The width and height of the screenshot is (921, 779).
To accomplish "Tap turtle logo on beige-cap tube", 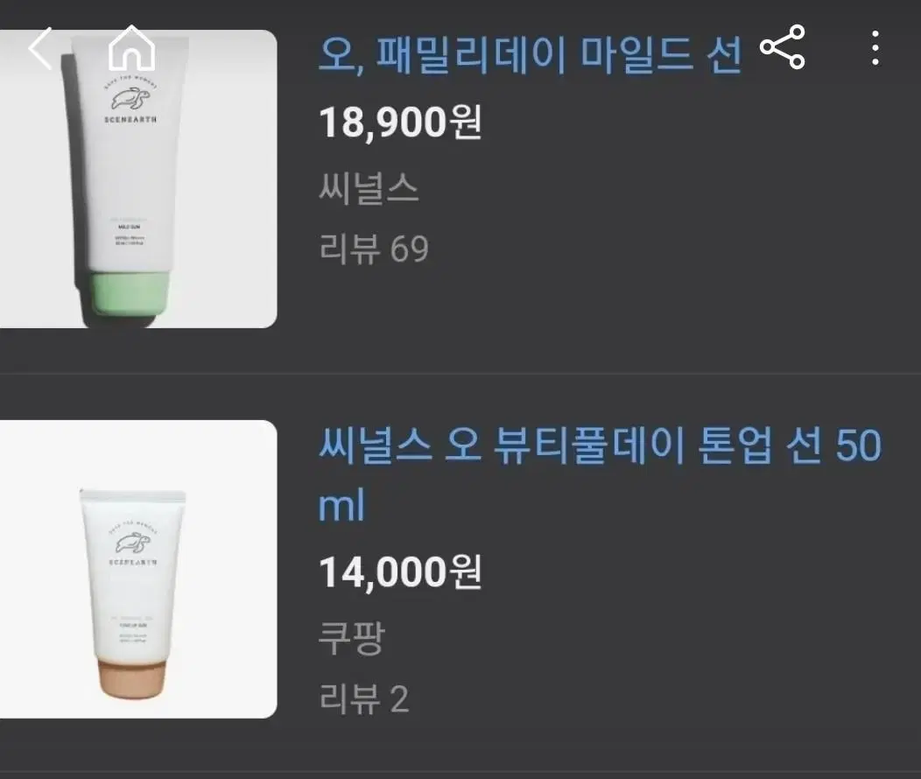I will point(133,543).
